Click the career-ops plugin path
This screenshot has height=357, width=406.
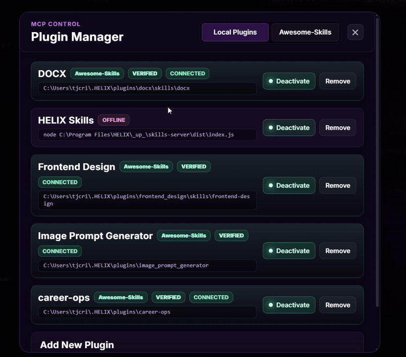(148, 312)
